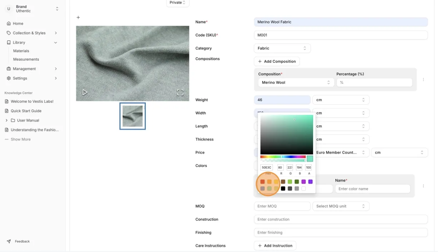This screenshot has width=438, height=252.
Task: Pick the dark green preset swatch
Action: pos(297,182)
